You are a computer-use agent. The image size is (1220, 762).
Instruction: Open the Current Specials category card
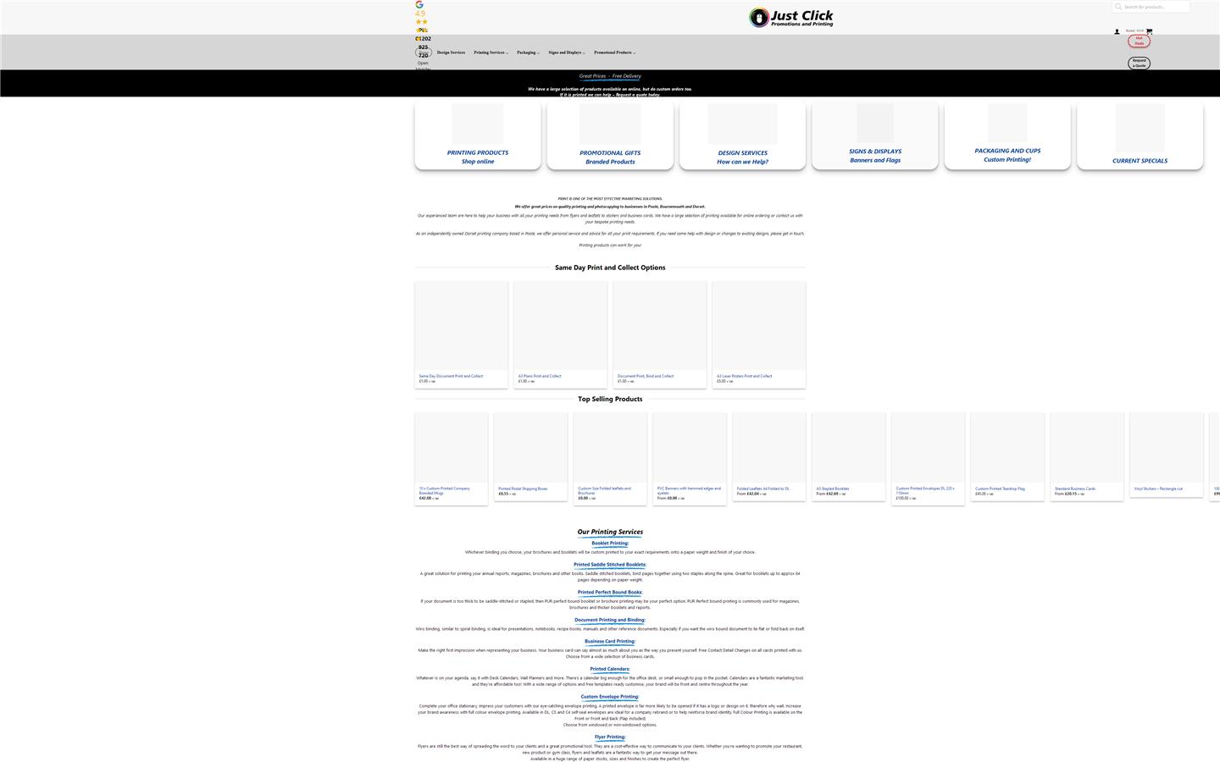[1140, 136]
